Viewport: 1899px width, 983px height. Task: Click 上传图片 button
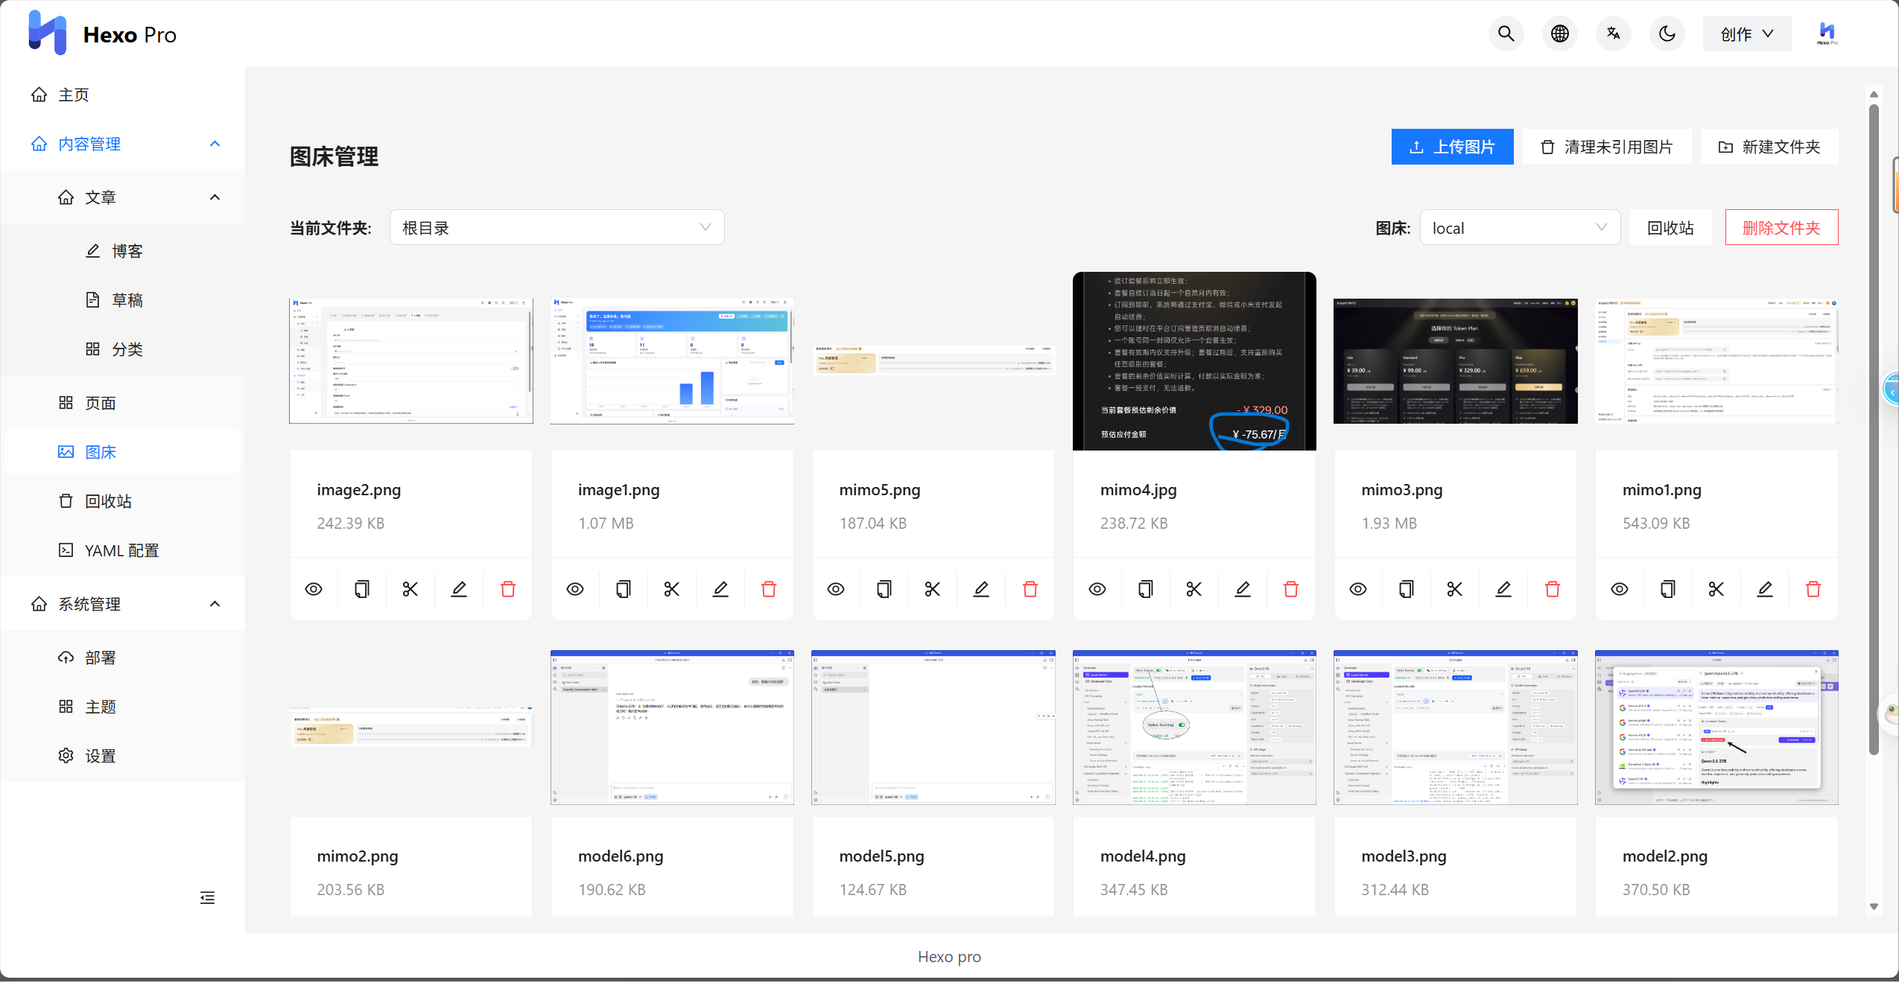pyautogui.click(x=1452, y=147)
